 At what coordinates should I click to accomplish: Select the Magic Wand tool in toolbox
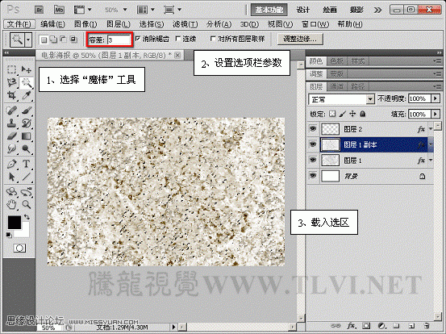tap(27, 82)
